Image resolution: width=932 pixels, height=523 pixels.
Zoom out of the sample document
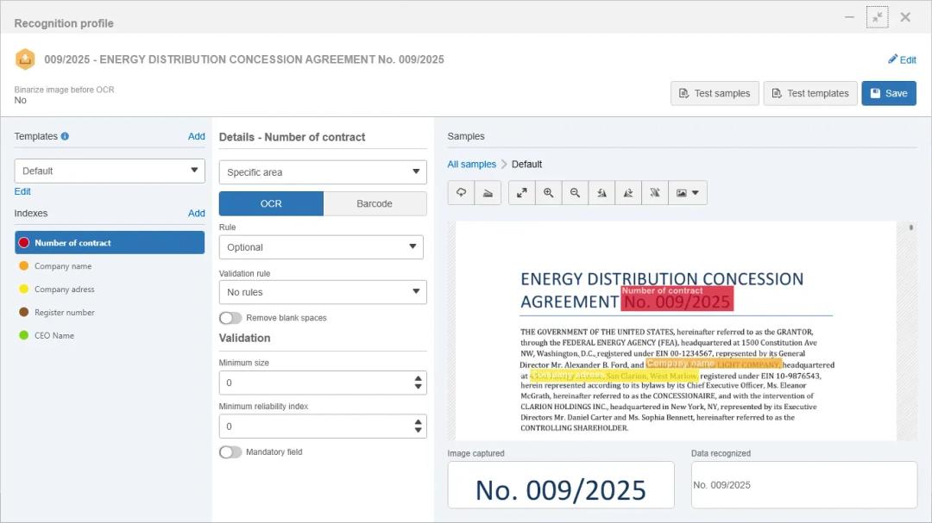coord(575,193)
